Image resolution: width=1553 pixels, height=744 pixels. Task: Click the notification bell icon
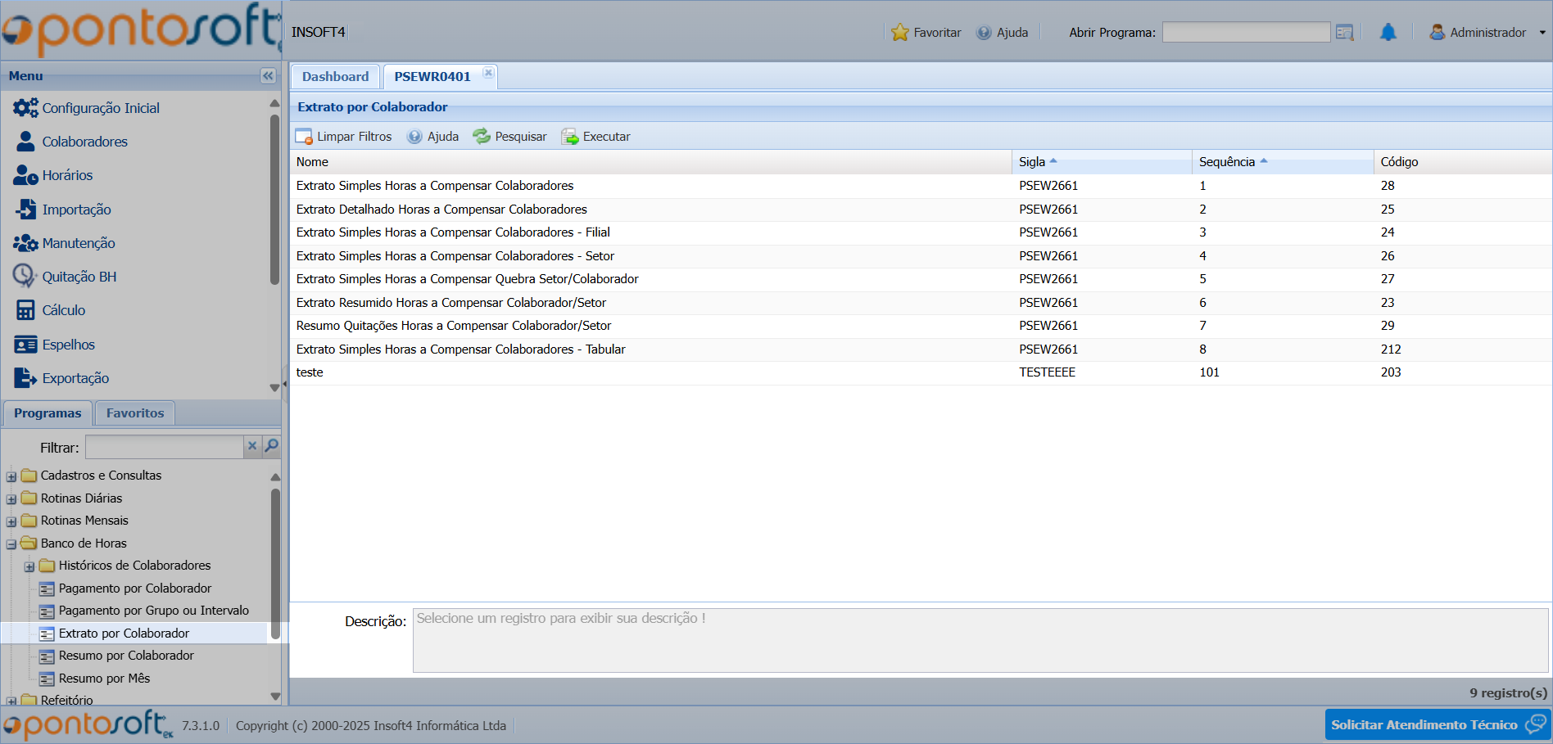pos(1388,33)
